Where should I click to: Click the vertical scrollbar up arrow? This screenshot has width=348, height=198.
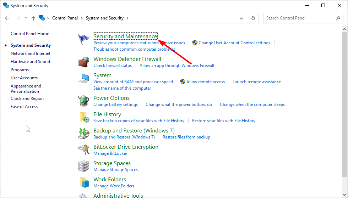pos(345,29)
